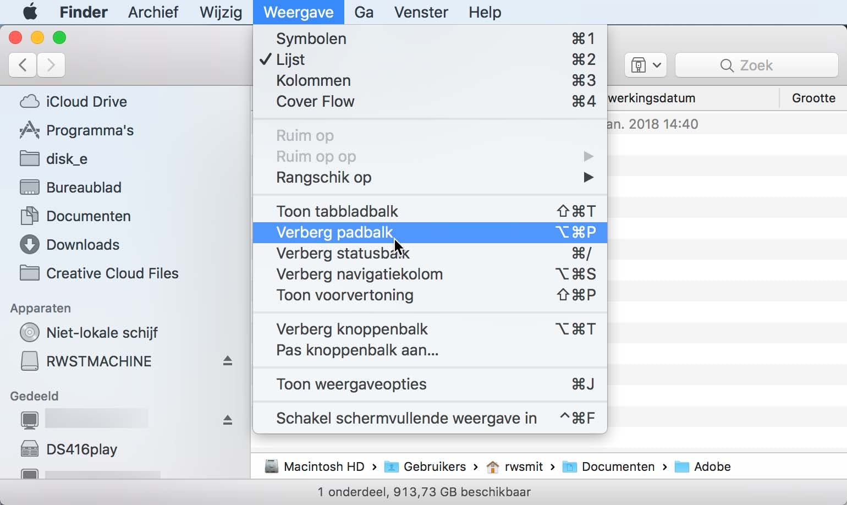Click the Zoek search field

(756, 65)
